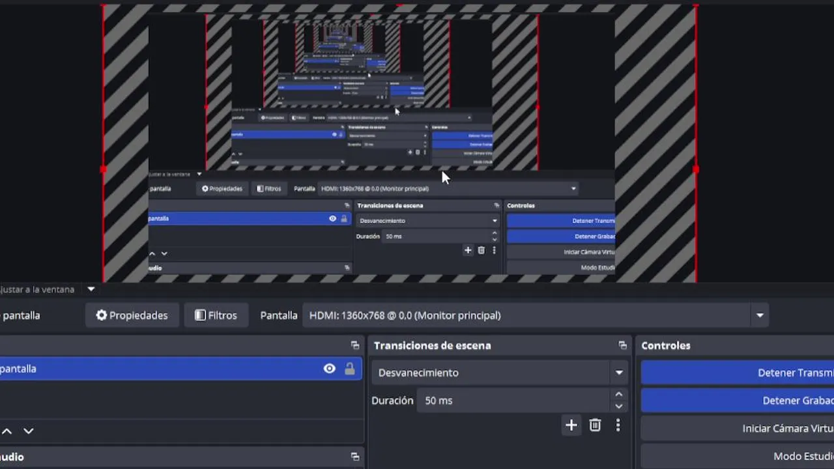Click the eye icon inside mirrored preview
This screenshot has height=469, width=834.
pos(332,219)
